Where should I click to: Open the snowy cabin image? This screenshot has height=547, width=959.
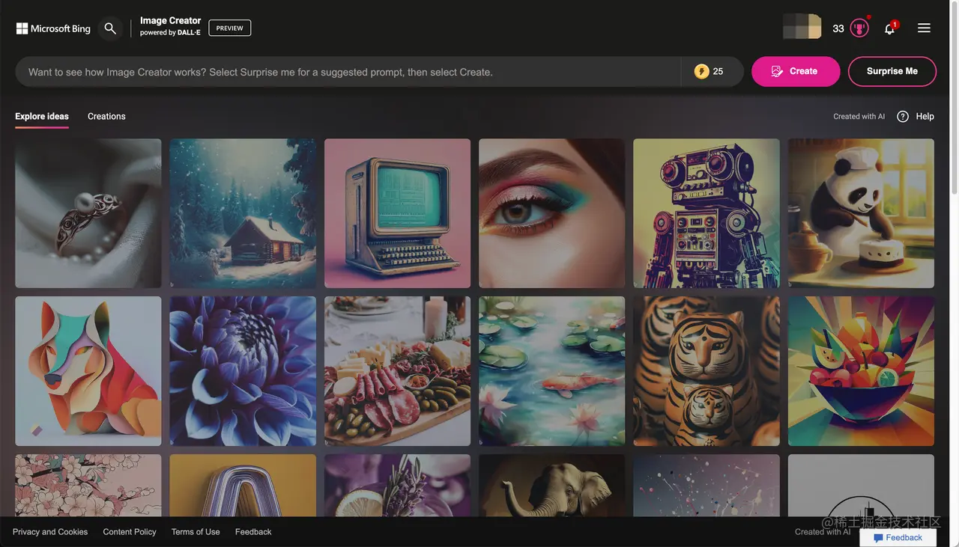tap(243, 213)
